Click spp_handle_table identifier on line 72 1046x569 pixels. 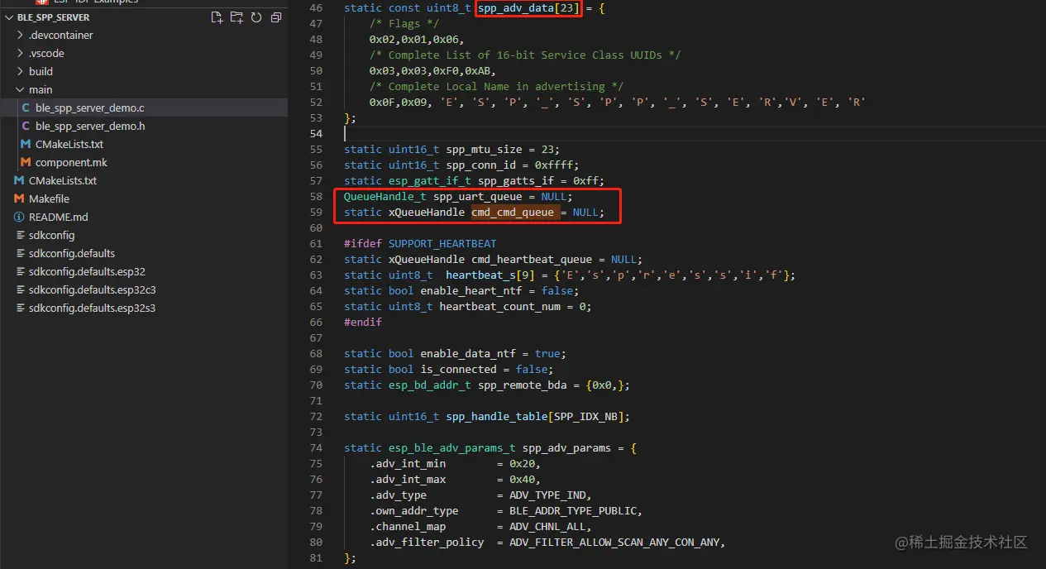pos(497,416)
